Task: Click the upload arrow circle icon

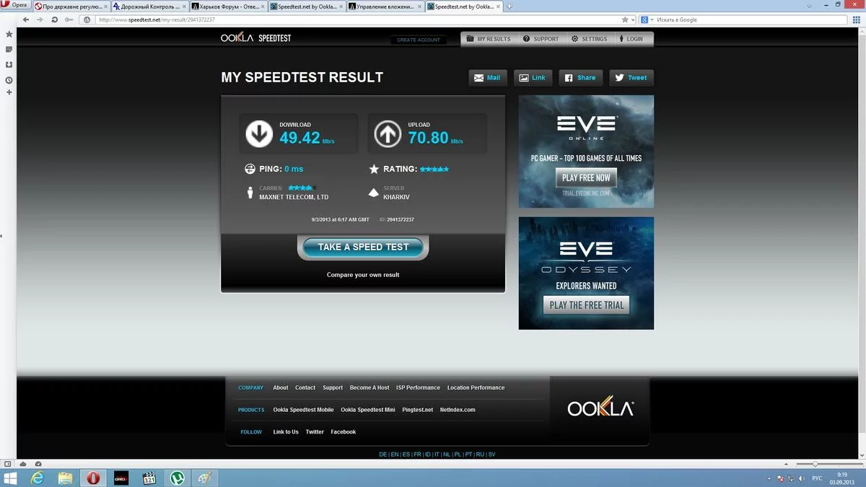Action: [387, 133]
